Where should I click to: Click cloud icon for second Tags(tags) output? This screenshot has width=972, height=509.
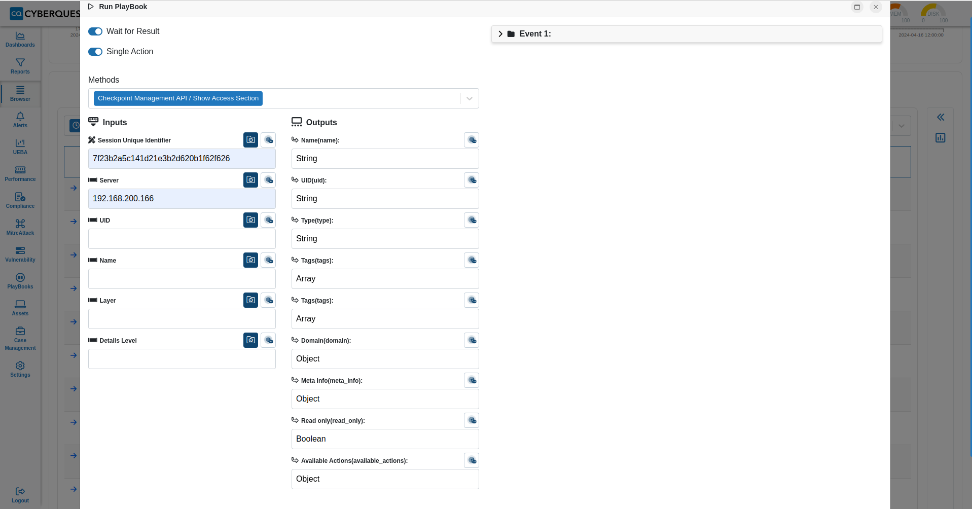pos(472,300)
